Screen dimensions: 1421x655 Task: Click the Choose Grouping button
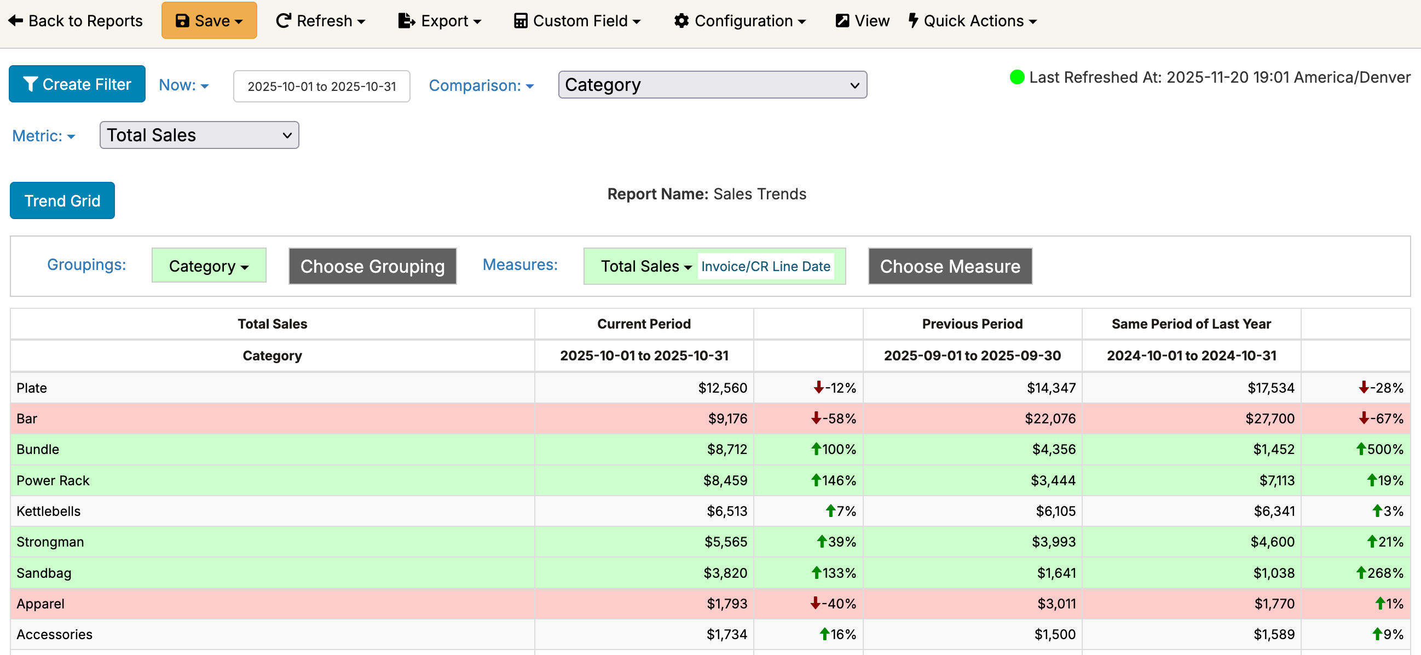click(x=372, y=267)
